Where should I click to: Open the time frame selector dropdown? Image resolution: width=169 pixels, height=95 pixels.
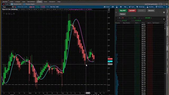pos(125,7)
